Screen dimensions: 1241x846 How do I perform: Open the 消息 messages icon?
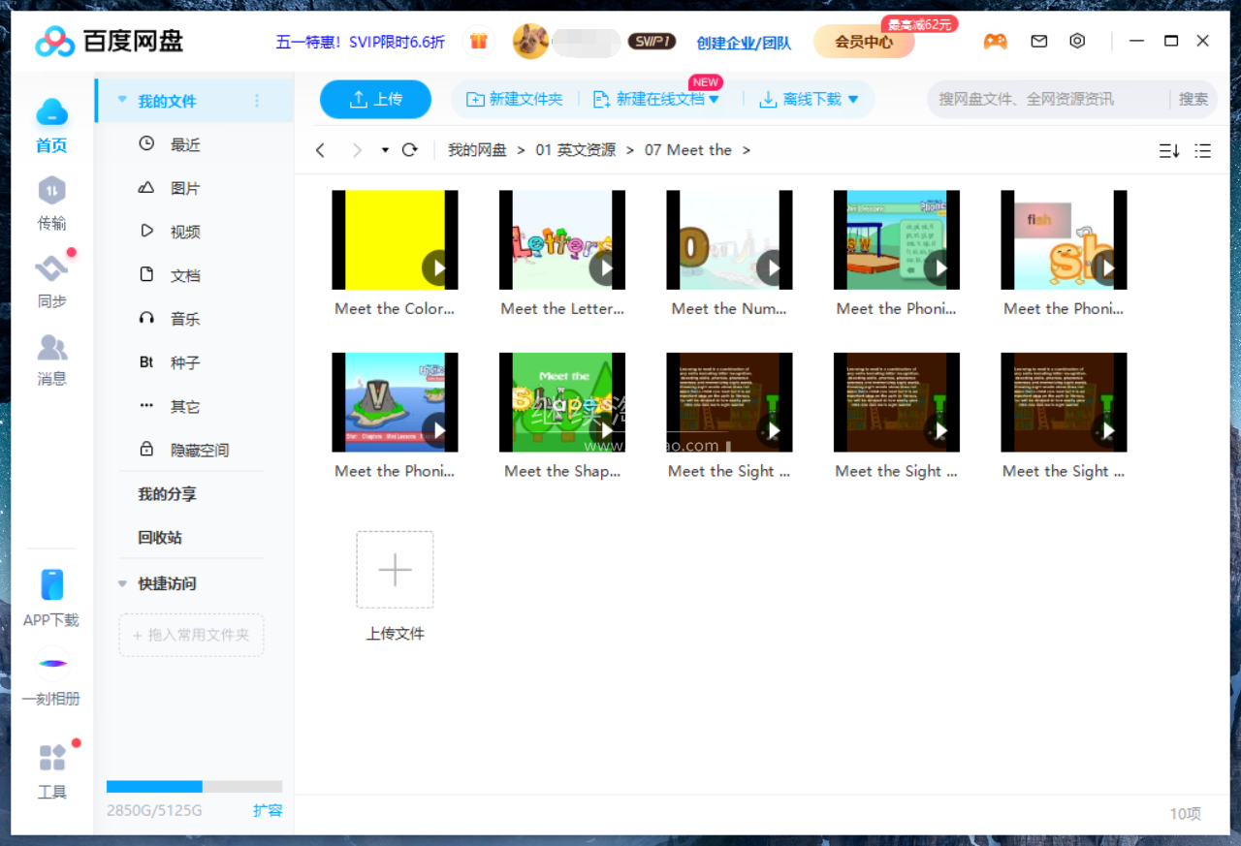pyautogui.click(x=51, y=348)
